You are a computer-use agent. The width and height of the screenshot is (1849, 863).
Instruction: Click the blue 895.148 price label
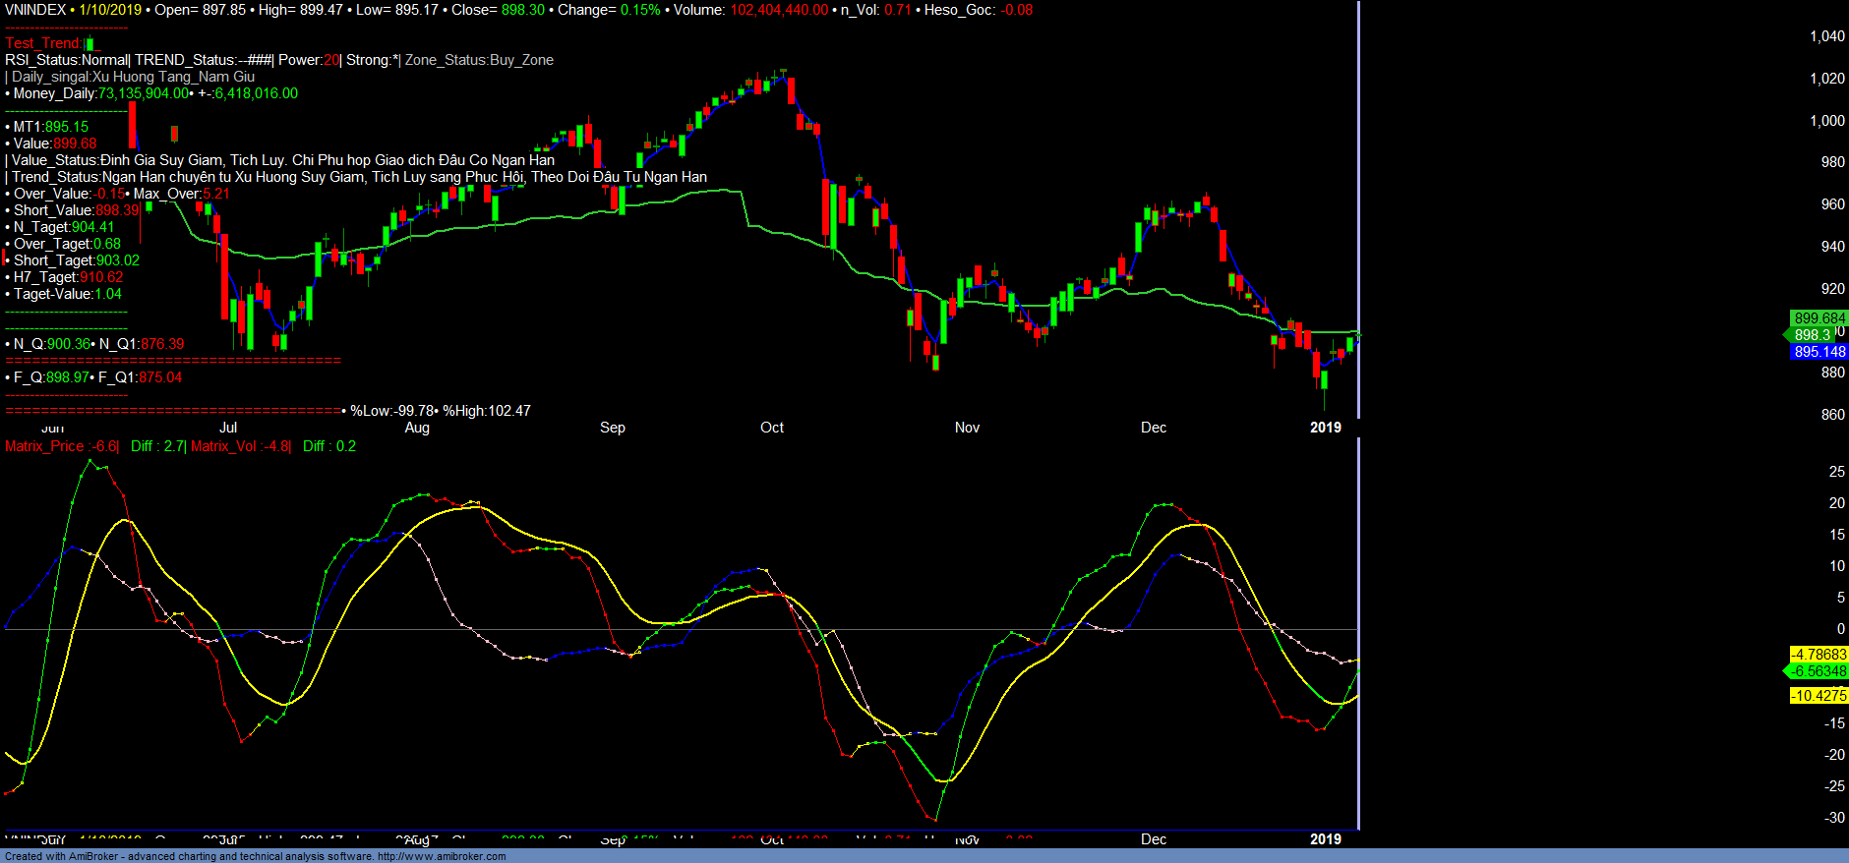pos(1819,352)
